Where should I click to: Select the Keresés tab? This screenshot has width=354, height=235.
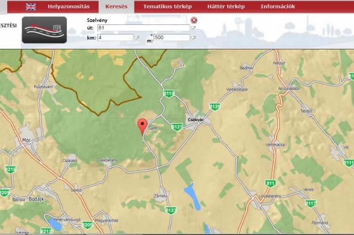pyautogui.click(x=116, y=7)
